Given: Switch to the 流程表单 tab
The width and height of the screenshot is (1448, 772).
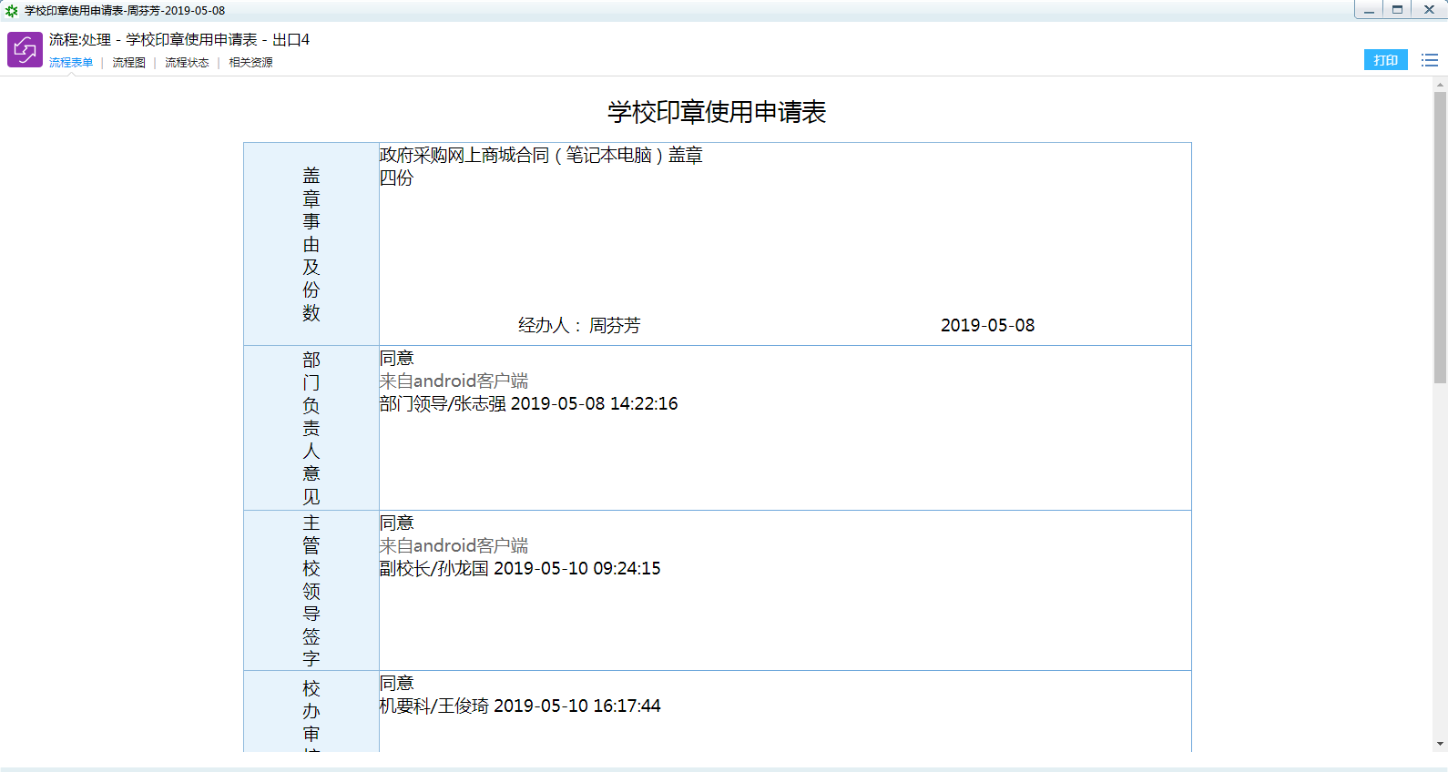Looking at the screenshot, I should 71,63.
